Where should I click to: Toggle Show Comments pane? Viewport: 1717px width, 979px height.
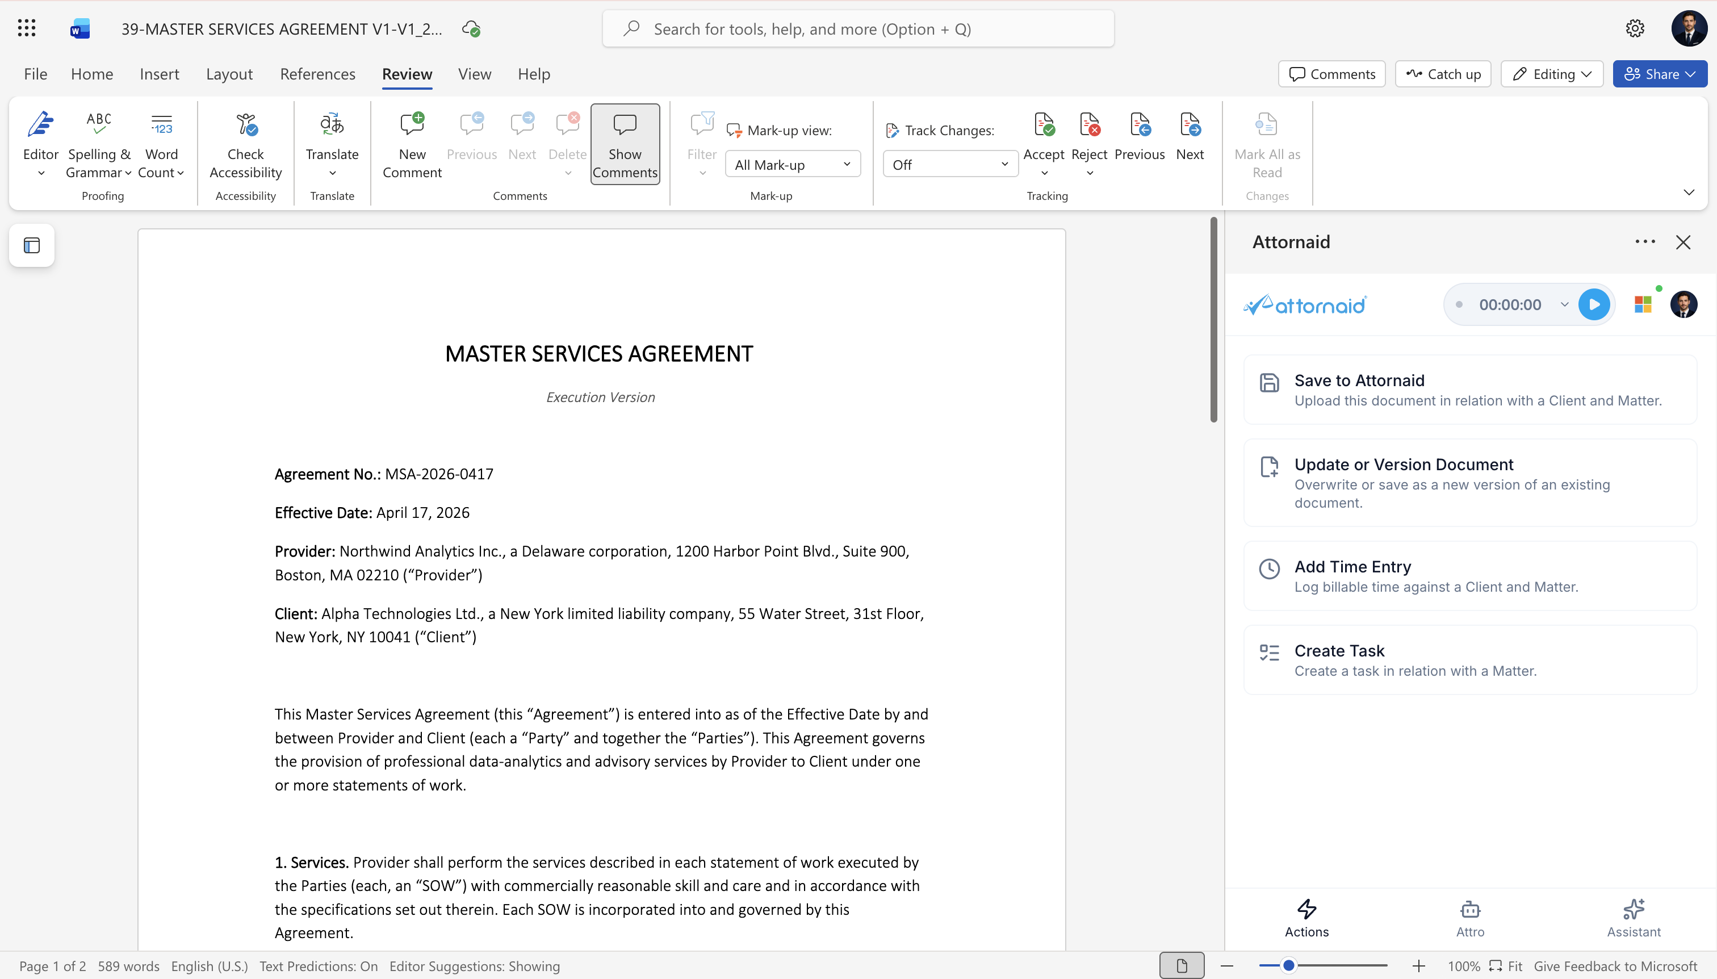pos(625,144)
